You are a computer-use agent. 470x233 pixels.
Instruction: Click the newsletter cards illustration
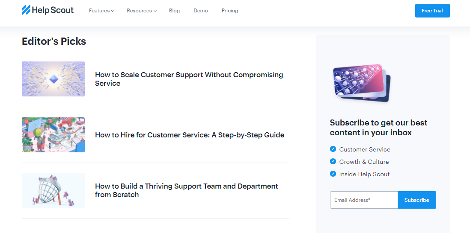pos(362,83)
